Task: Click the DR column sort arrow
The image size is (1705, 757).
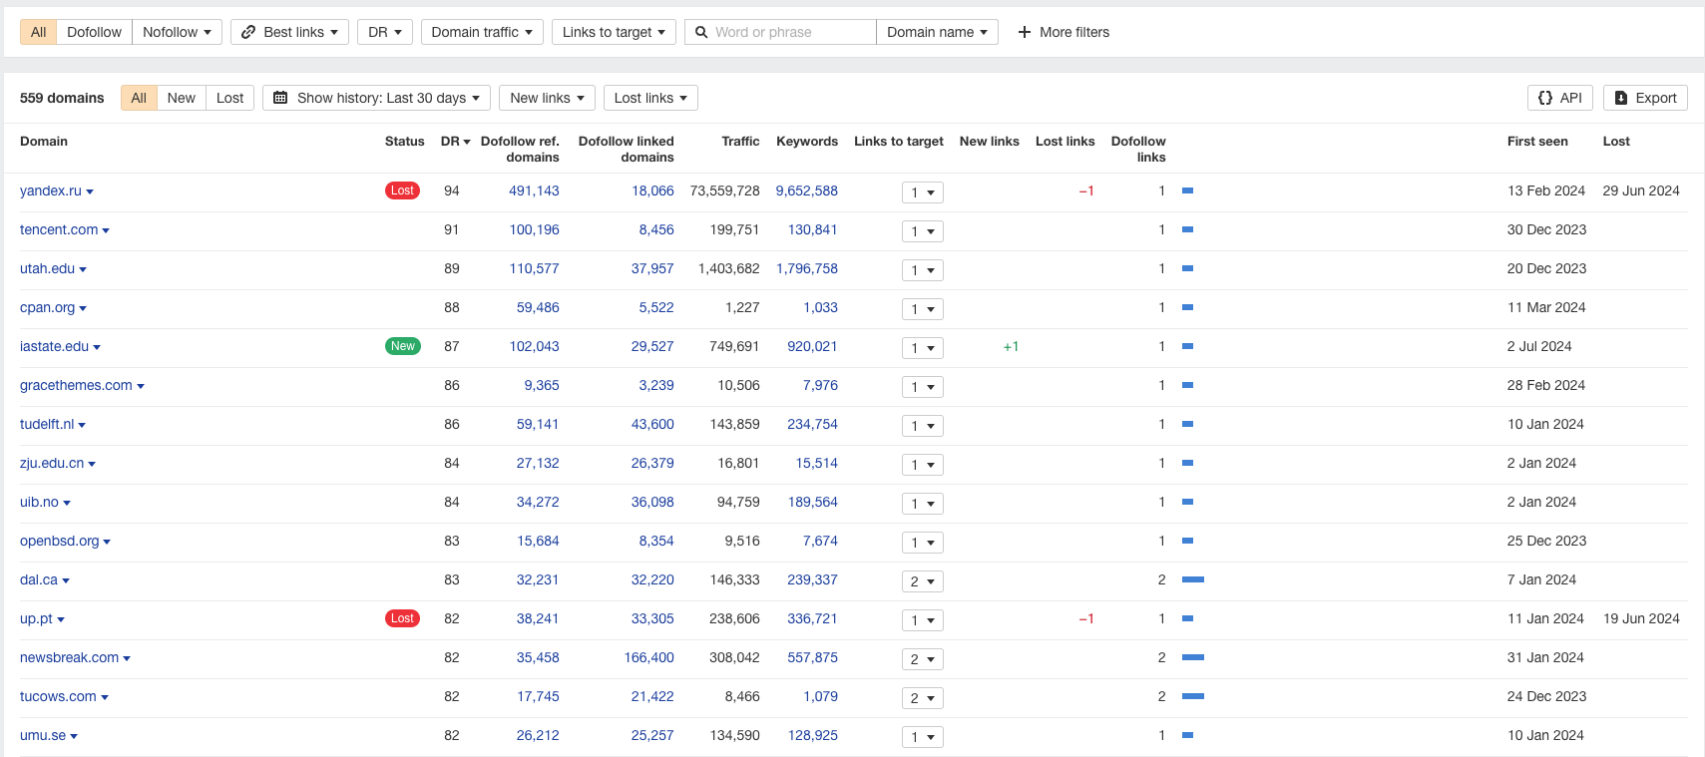Action: (x=467, y=142)
